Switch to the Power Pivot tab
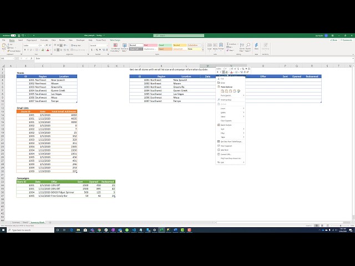Viewport: 355px width, 266px height. [101, 40]
